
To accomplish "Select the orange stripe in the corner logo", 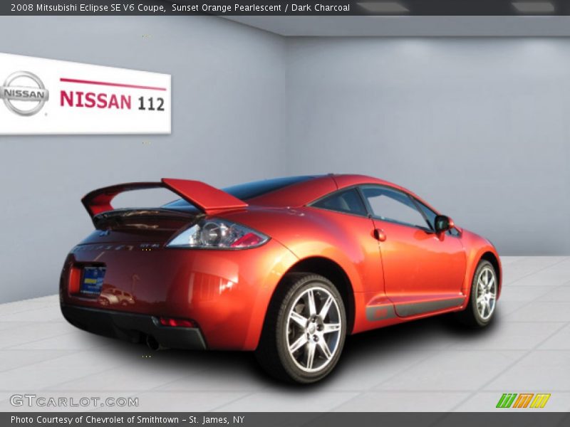I will point(524,400).
